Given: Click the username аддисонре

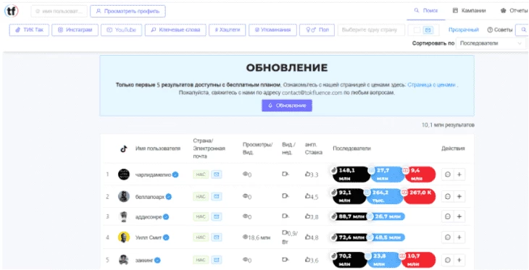Looking at the screenshot, I should (149, 216).
